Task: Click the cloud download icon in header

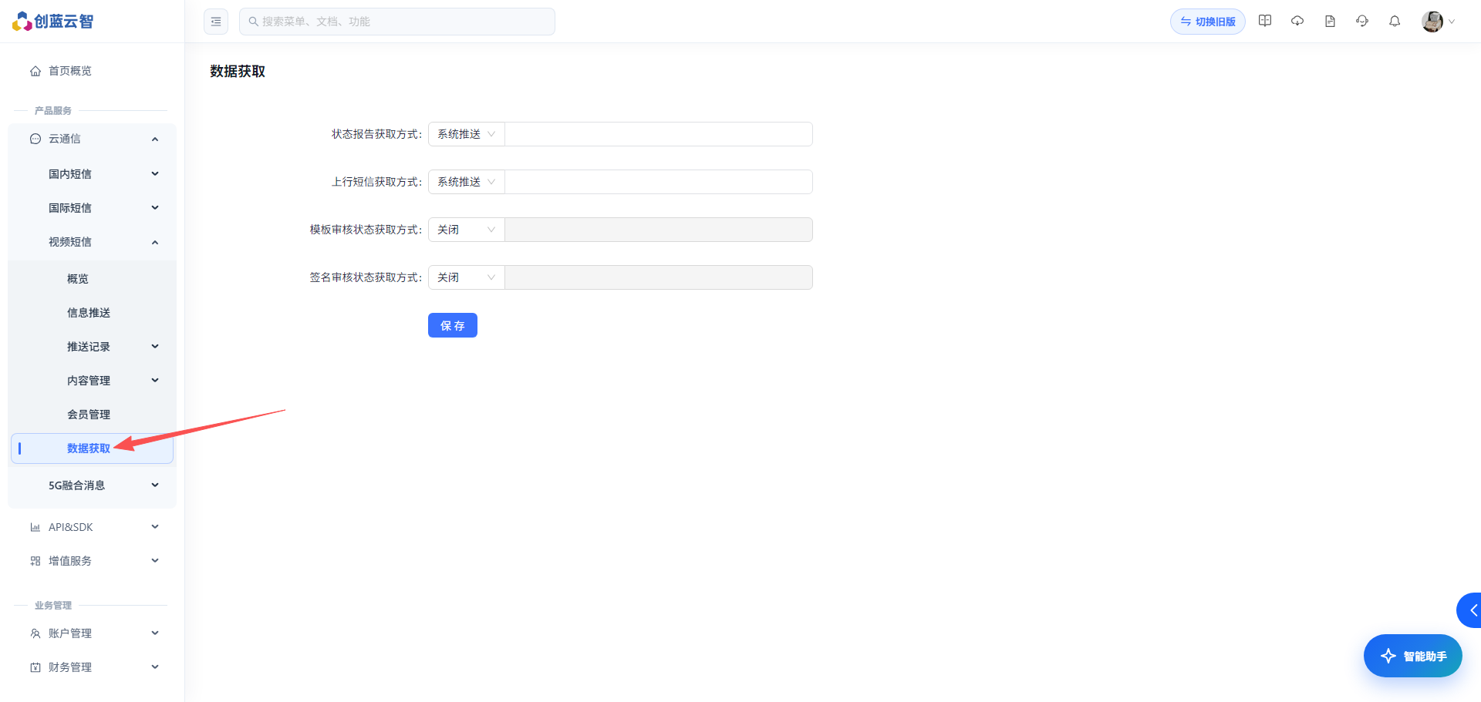Action: tap(1297, 22)
